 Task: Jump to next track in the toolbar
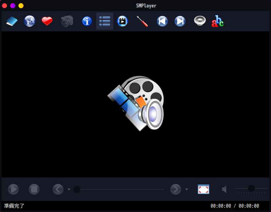(x=180, y=21)
